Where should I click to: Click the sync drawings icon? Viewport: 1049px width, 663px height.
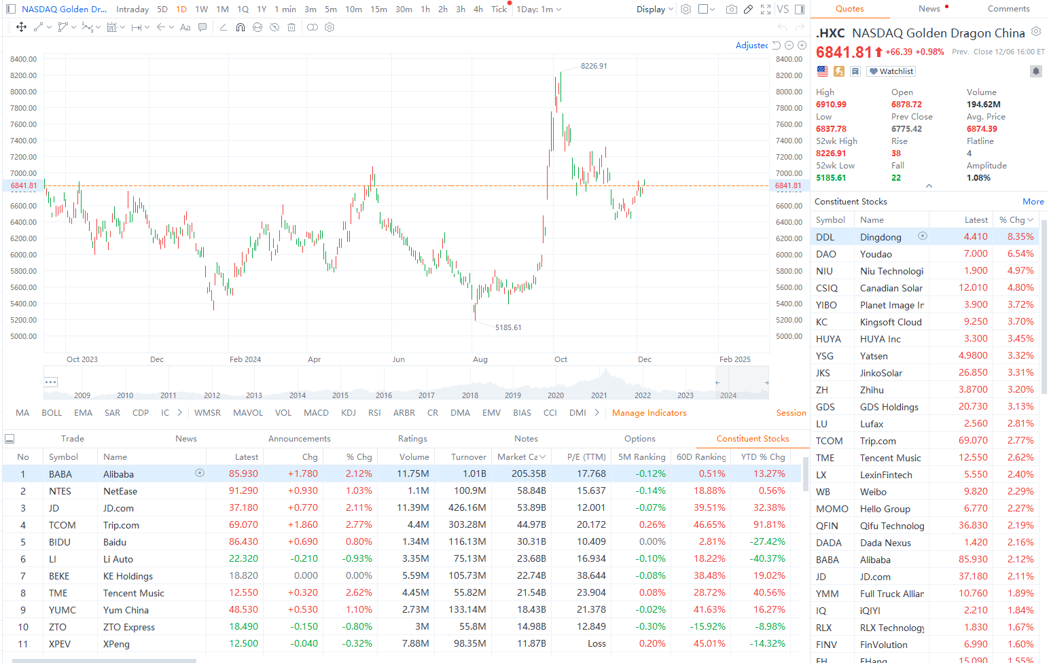(x=257, y=27)
